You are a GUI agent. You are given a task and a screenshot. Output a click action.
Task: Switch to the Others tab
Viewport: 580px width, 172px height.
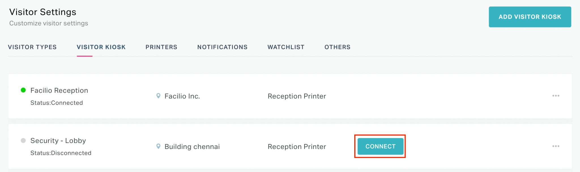click(338, 47)
